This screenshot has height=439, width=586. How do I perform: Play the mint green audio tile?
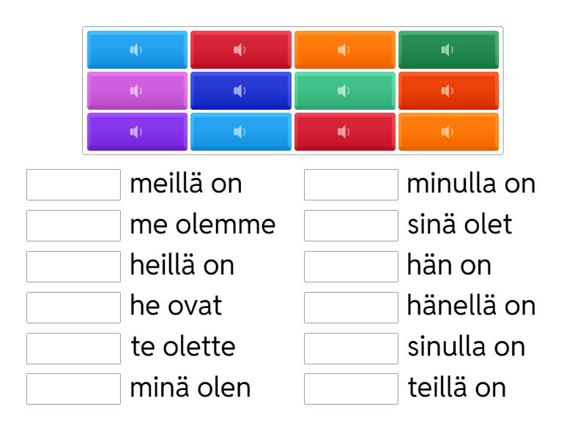(344, 91)
